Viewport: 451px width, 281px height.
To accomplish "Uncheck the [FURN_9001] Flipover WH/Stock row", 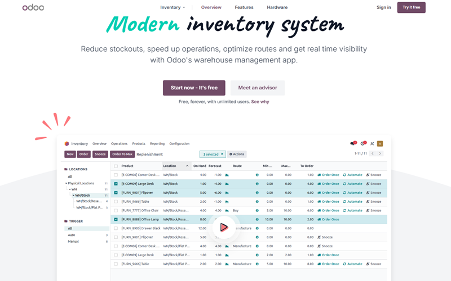I will pos(116,193).
